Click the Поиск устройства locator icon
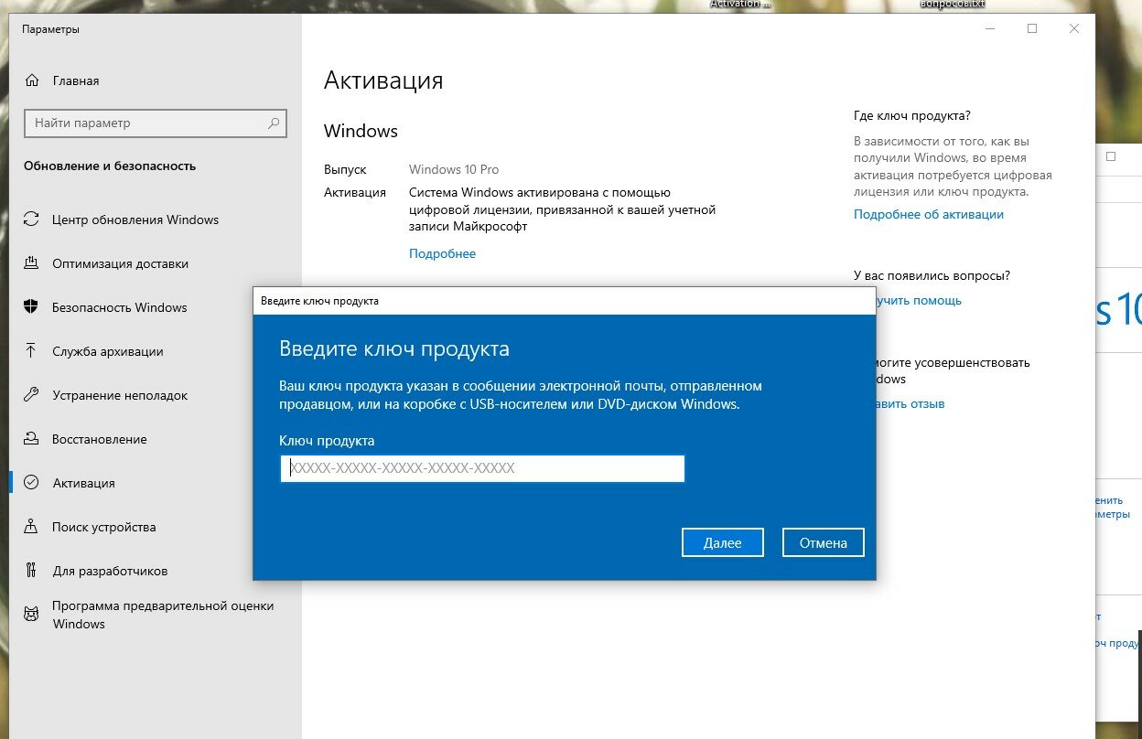Image resolution: width=1142 pixels, height=739 pixels. pyautogui.click(x=31, y=527)
